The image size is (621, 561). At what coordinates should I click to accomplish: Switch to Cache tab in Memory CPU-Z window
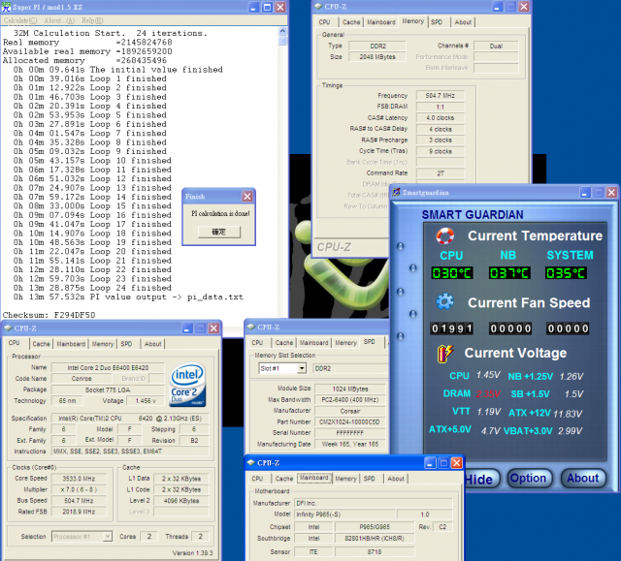click(x=351, y=22)
